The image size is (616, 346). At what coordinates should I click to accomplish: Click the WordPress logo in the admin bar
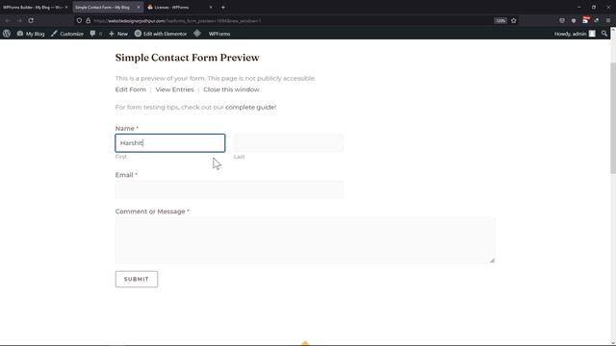[x=7, y=34]
